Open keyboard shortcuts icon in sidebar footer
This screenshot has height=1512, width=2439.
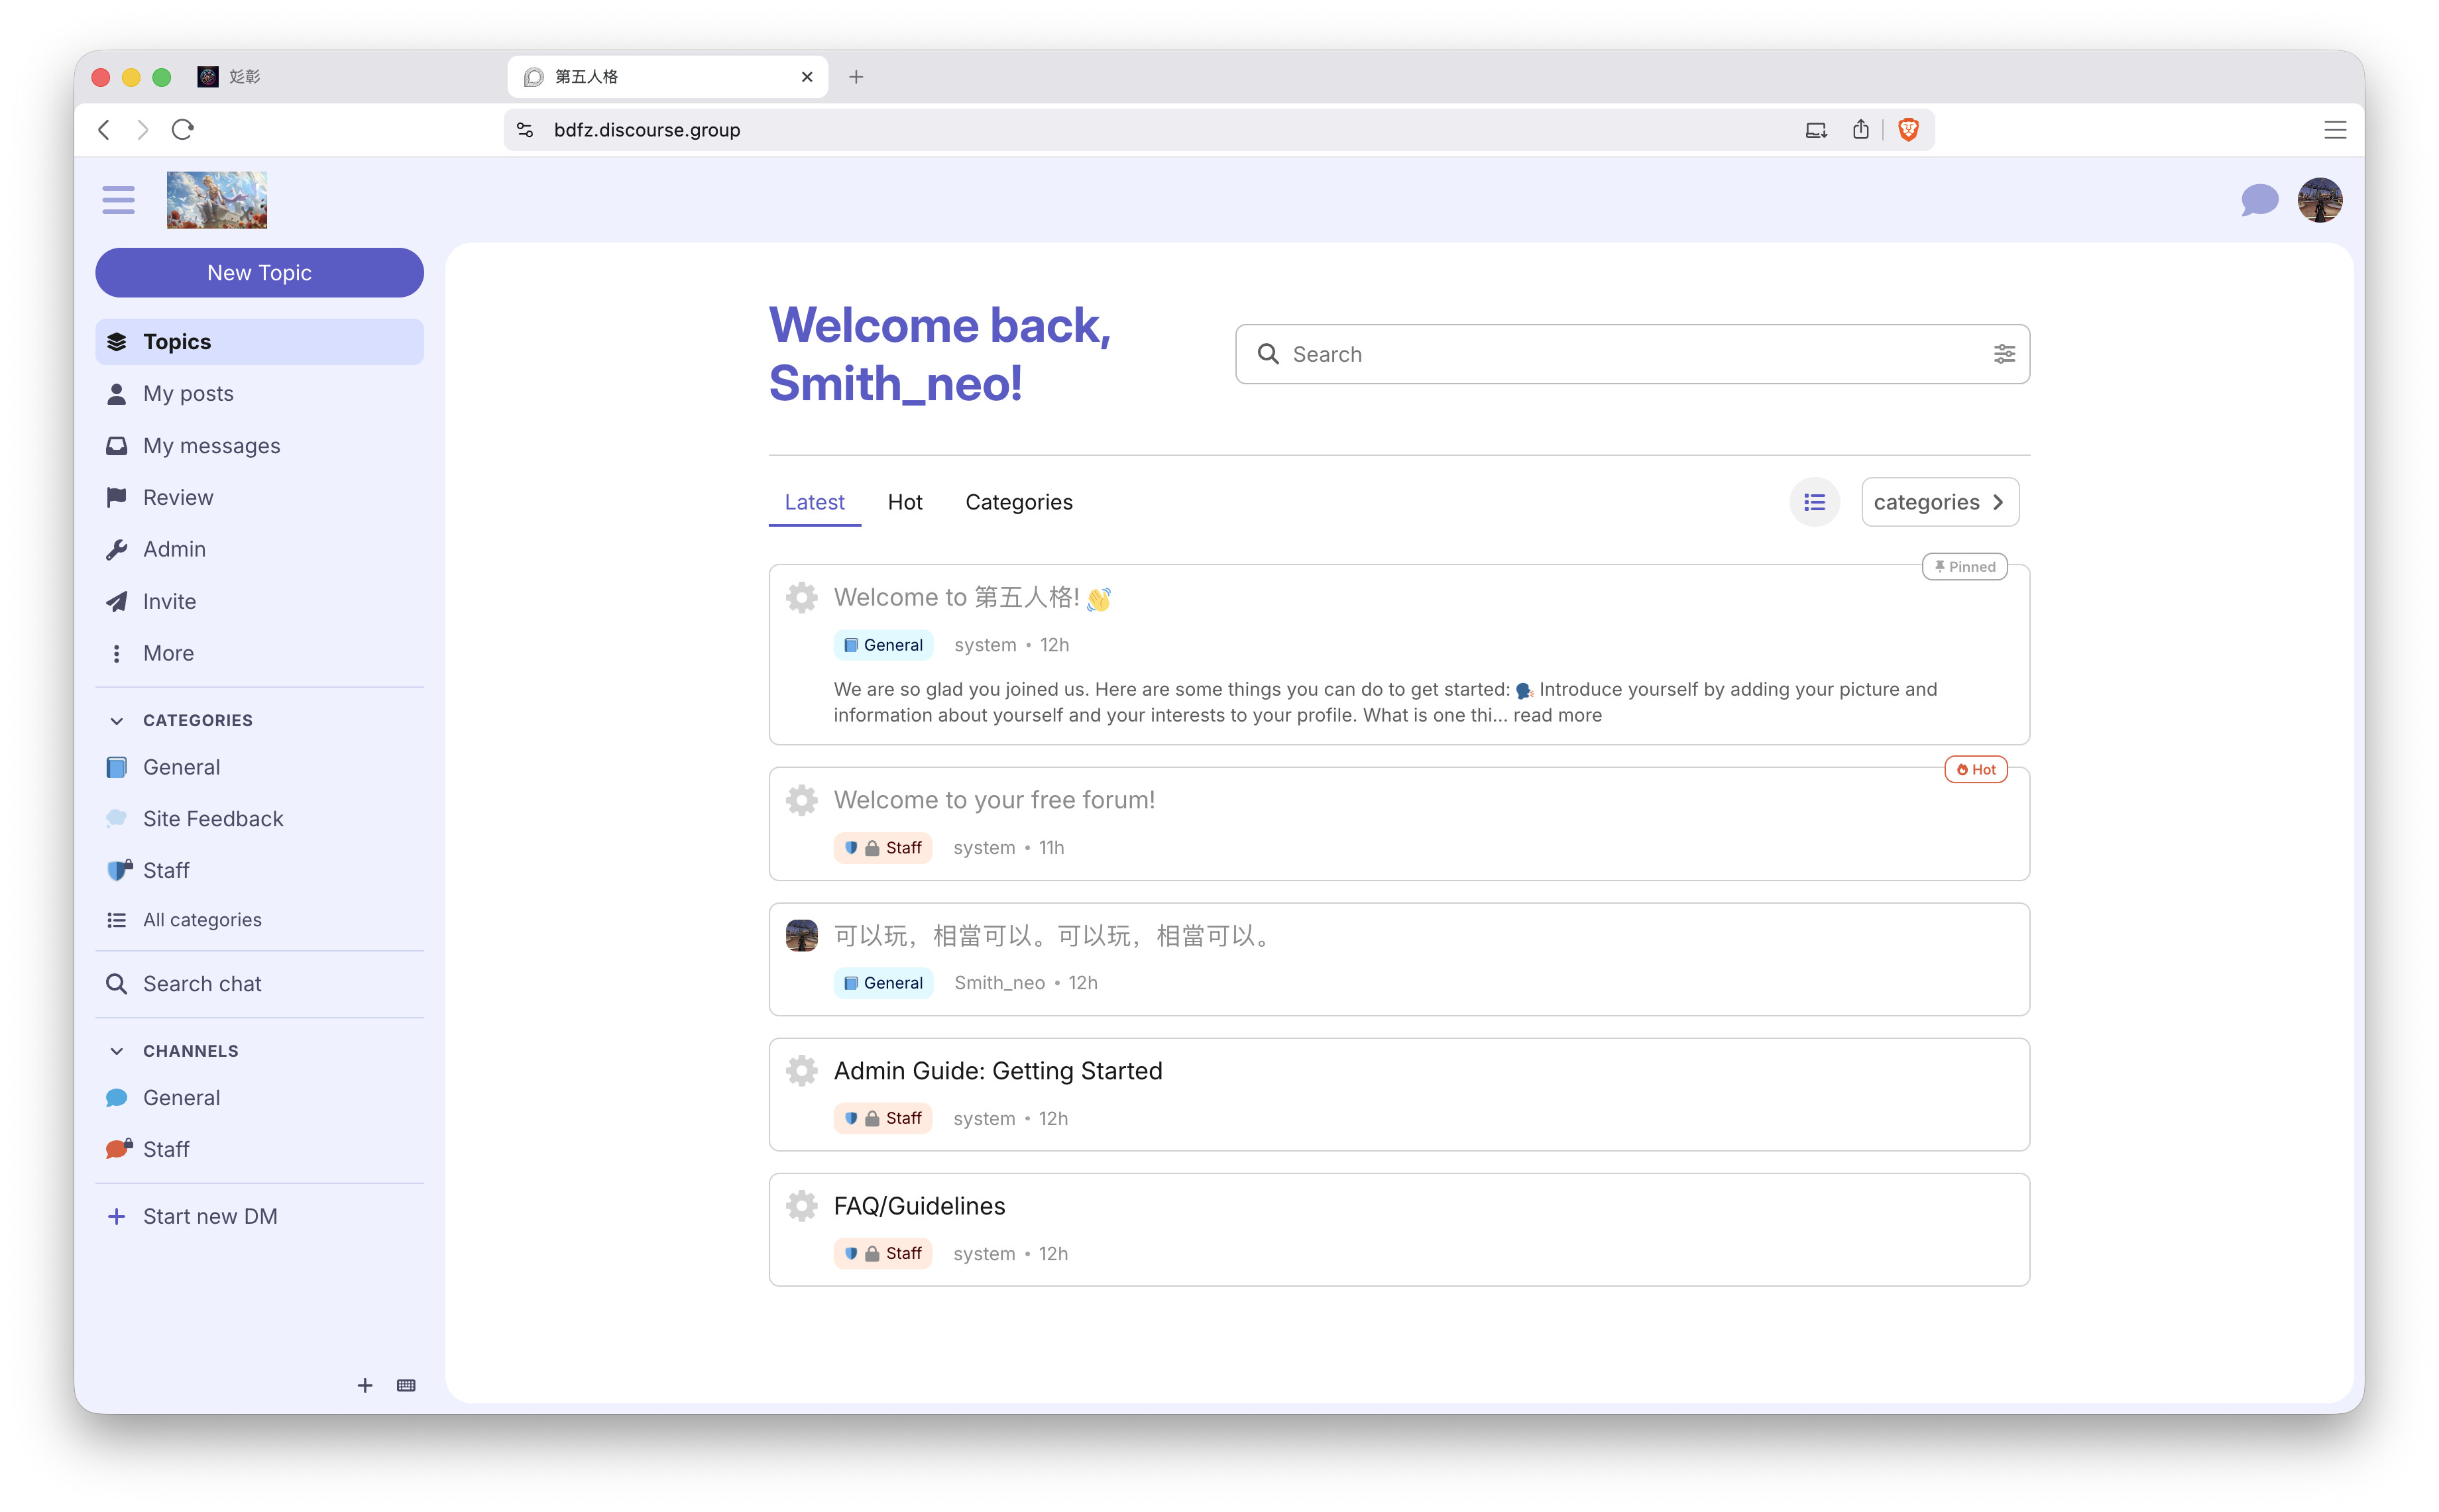coord(406,1385)
